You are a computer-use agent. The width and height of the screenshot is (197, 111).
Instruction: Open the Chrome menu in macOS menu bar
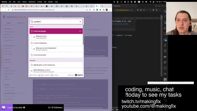[4, 2]
